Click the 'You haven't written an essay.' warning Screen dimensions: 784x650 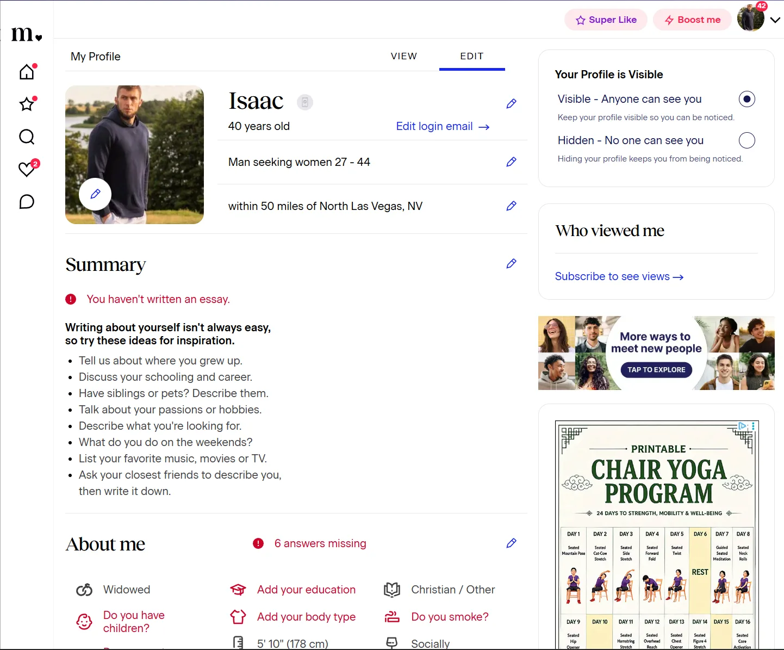tap(158, 299)
